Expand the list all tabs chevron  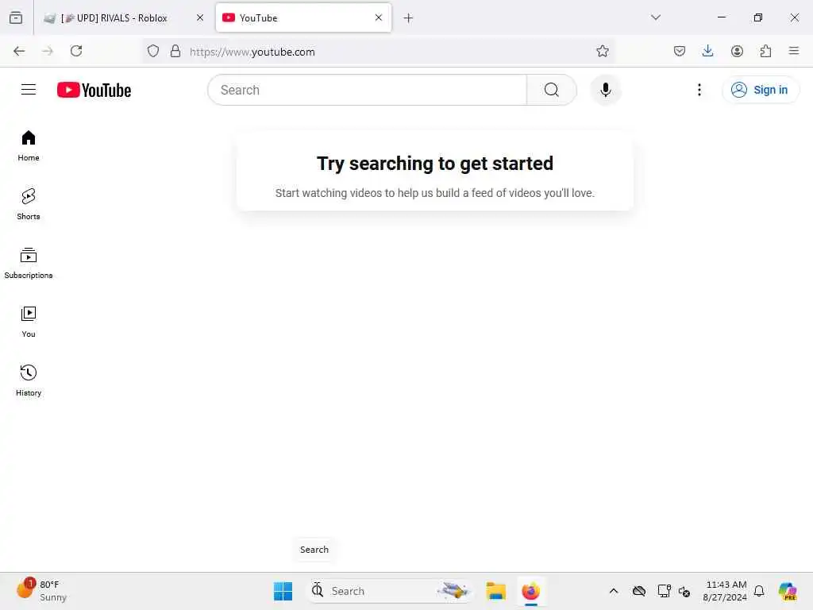click(x=655, y=17)
